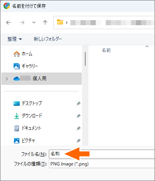The height and width of the screenshot is (181, 155).
Task: Click the green ダウンロード arrow icon
Action: click(17, 116)
